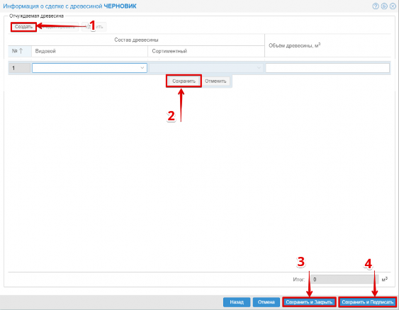Open the Видовой combo box field
The height and width of the screenshot is (310, 399).
tap(89, 68)
